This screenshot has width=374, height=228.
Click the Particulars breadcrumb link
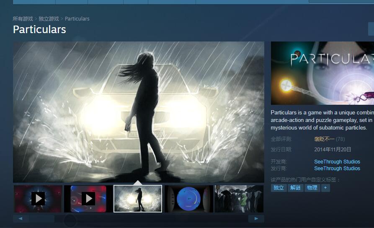coord(77,18)
